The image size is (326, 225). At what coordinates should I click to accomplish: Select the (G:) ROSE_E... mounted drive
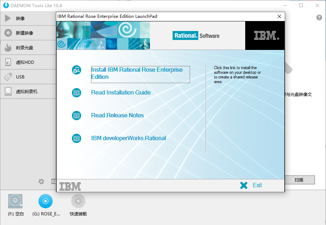point(46,205)
